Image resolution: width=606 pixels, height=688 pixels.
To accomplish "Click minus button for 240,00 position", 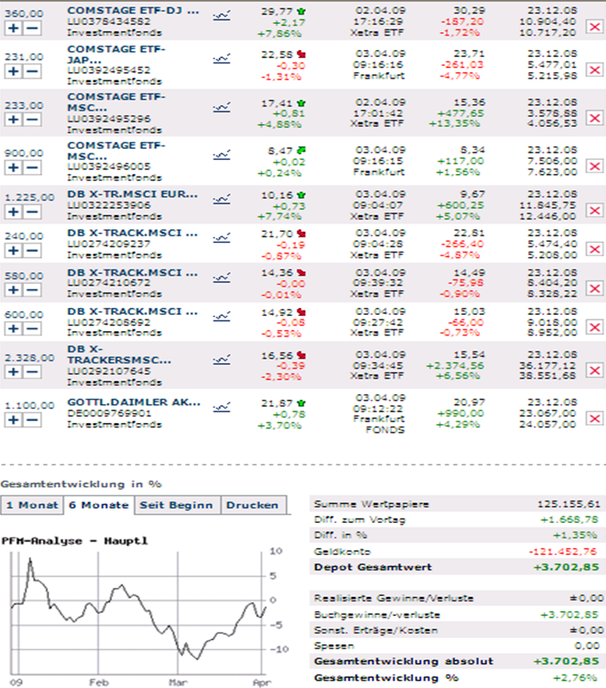I will (x=32, y=251).
